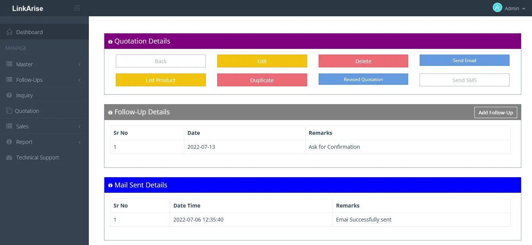Click the red Delete button

(x=363, y=61)
